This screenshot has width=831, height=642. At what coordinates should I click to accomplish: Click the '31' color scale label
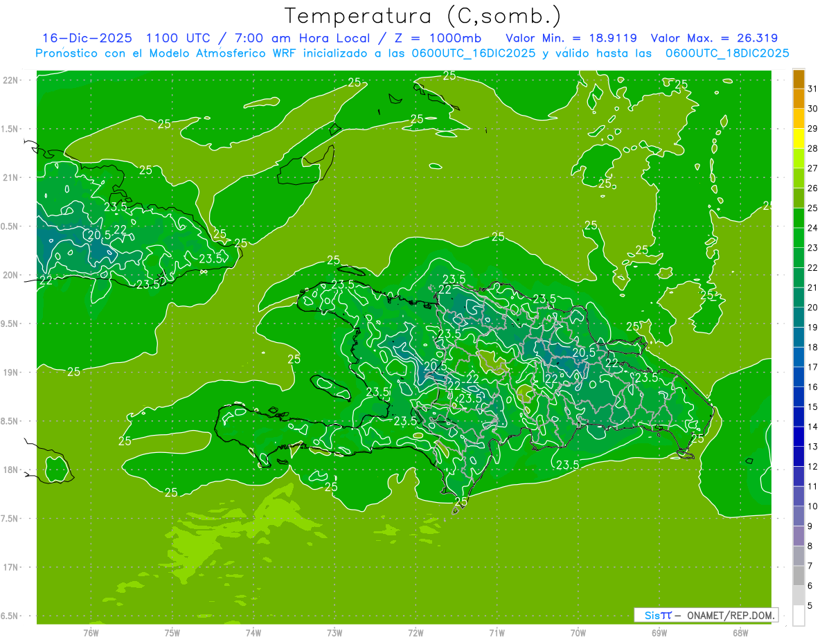pyautogui.click(x=813, y=89)
